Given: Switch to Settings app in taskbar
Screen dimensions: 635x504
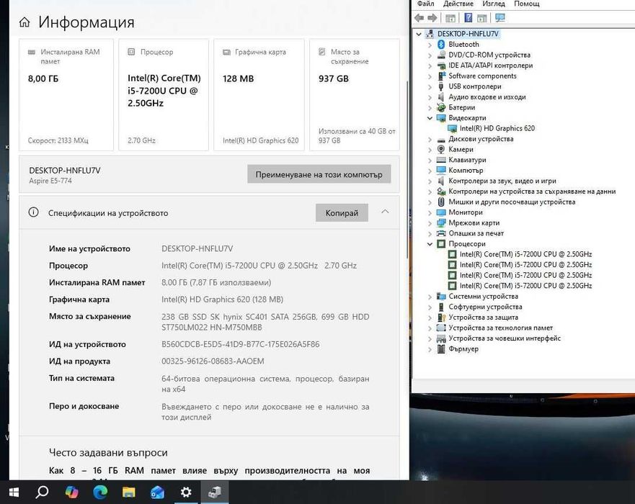Looking at the screenshot, I should (x=186, y=492).
